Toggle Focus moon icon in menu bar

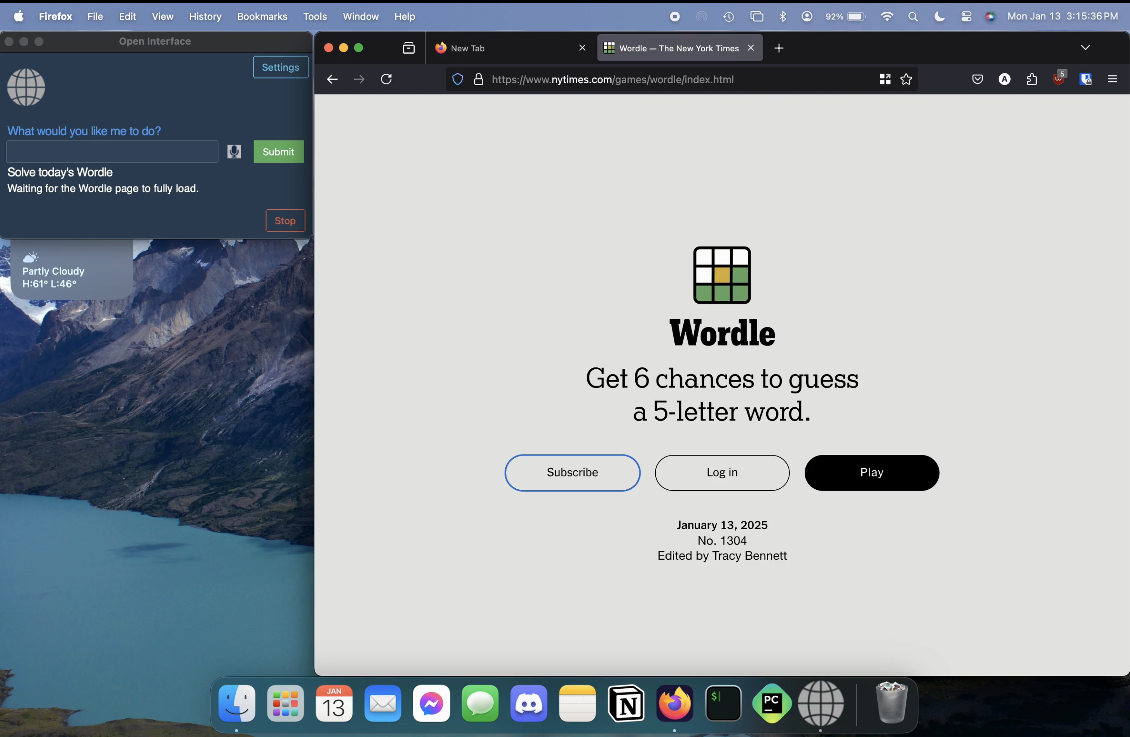pos(939,17)
